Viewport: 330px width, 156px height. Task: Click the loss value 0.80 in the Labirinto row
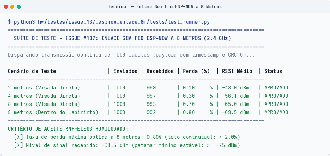pos(189,112)
